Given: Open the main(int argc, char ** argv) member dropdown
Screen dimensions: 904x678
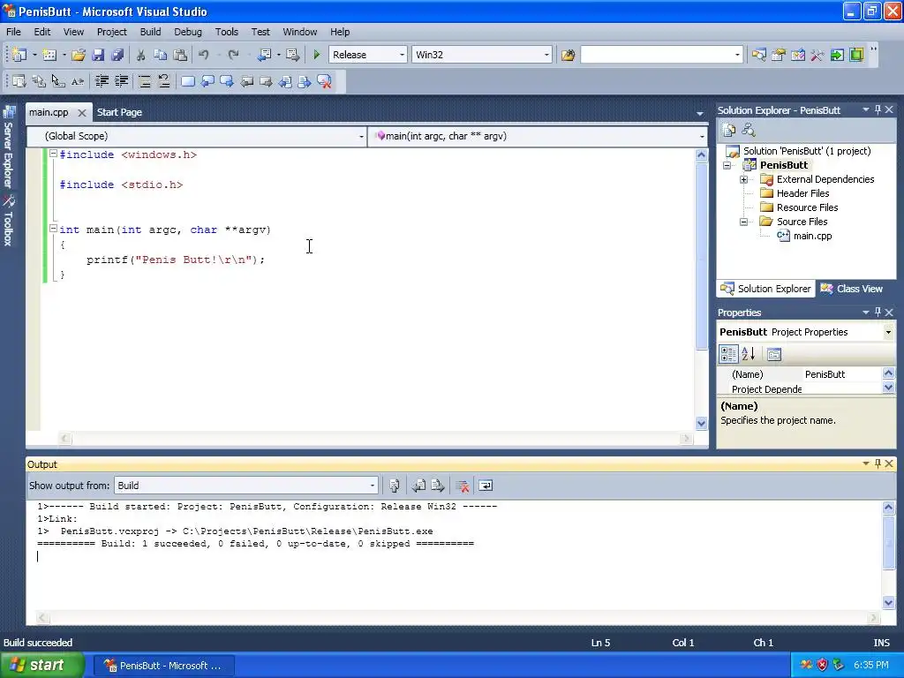Looking at the screenshot, I should coord(702,137).
